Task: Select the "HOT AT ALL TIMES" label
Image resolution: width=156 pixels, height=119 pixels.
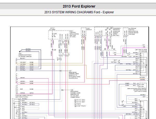Action: 52,29
